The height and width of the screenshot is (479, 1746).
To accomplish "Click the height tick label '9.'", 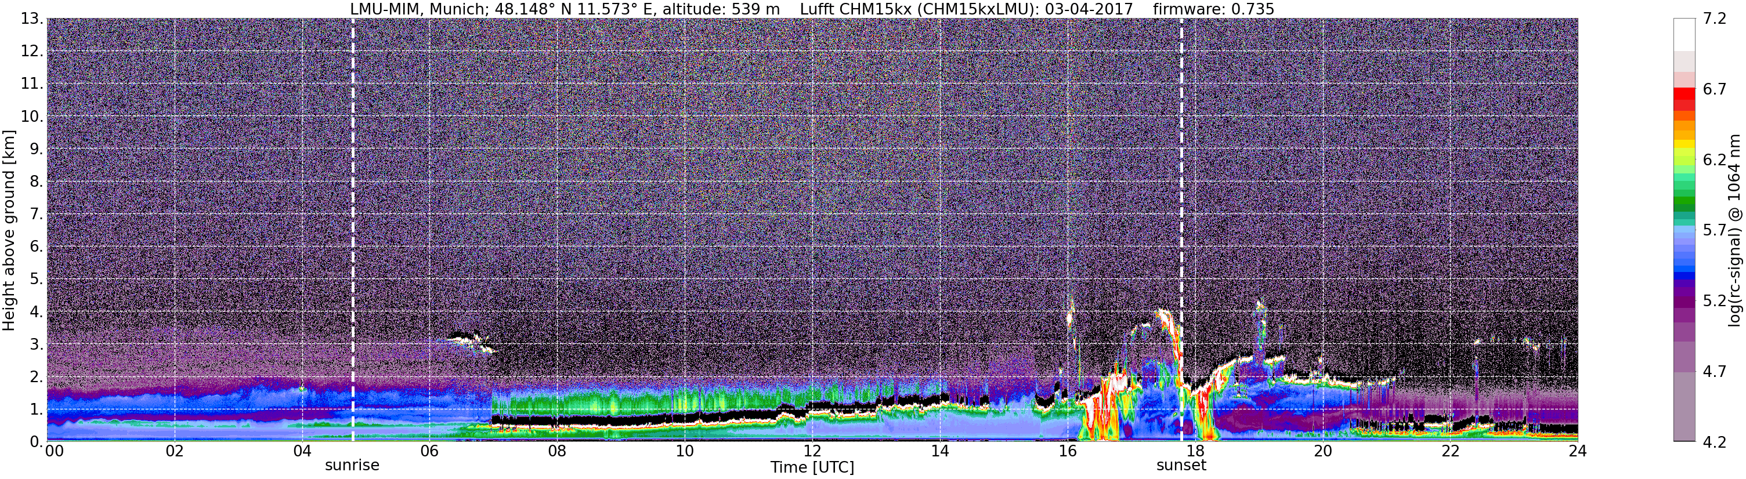I will [37, 149].
